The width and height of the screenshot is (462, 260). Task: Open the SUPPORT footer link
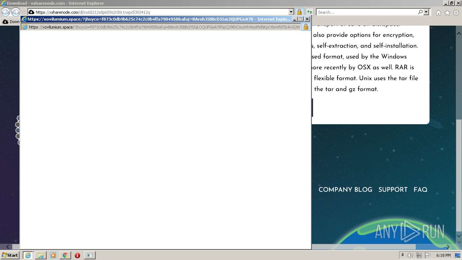(393, 190)
